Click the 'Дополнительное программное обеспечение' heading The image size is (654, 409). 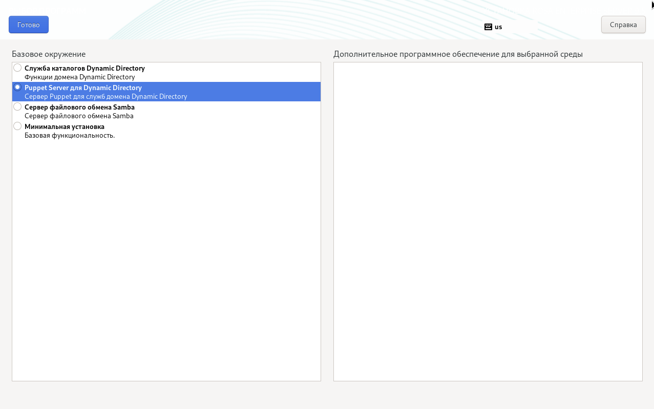pyautogui.click(x=458, y=54)
